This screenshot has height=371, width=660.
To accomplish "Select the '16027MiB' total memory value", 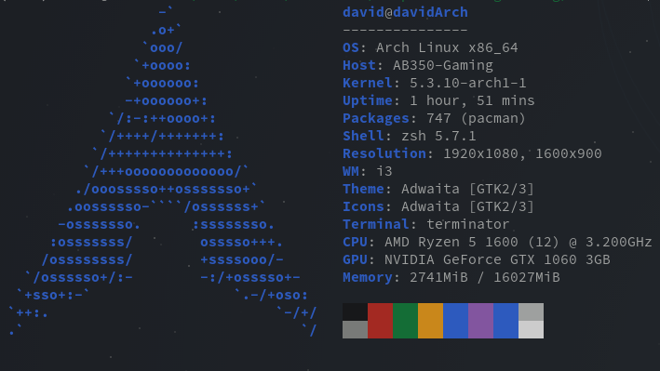I will pos(527,277).
